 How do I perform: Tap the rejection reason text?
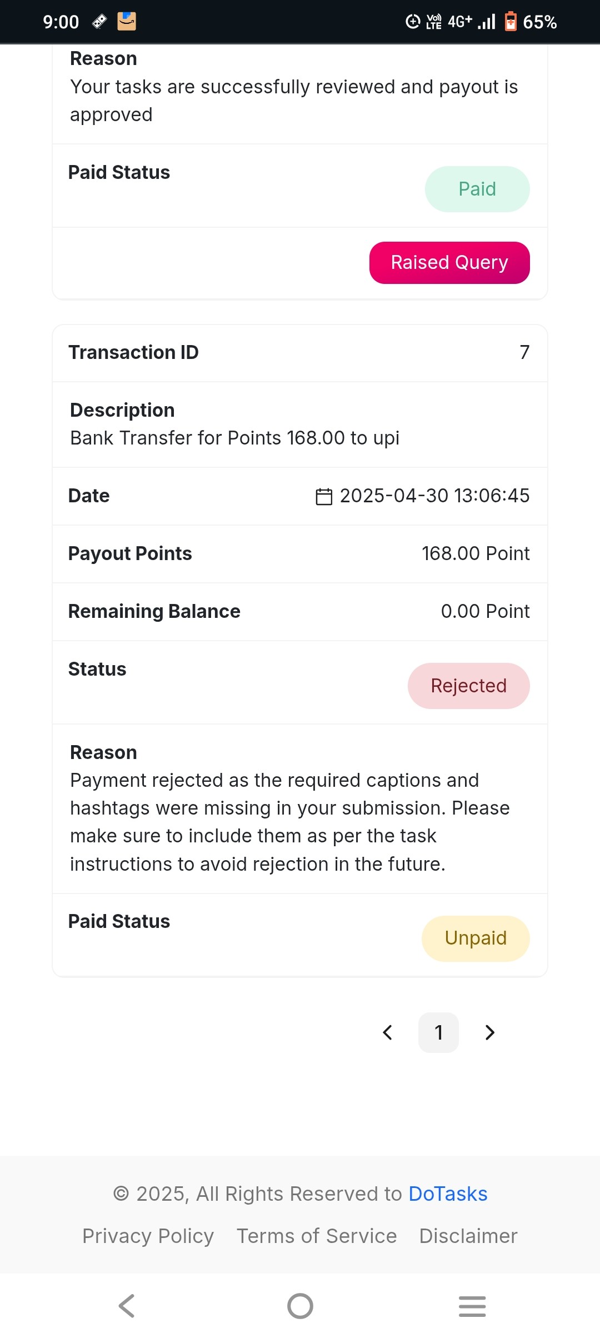289,822
